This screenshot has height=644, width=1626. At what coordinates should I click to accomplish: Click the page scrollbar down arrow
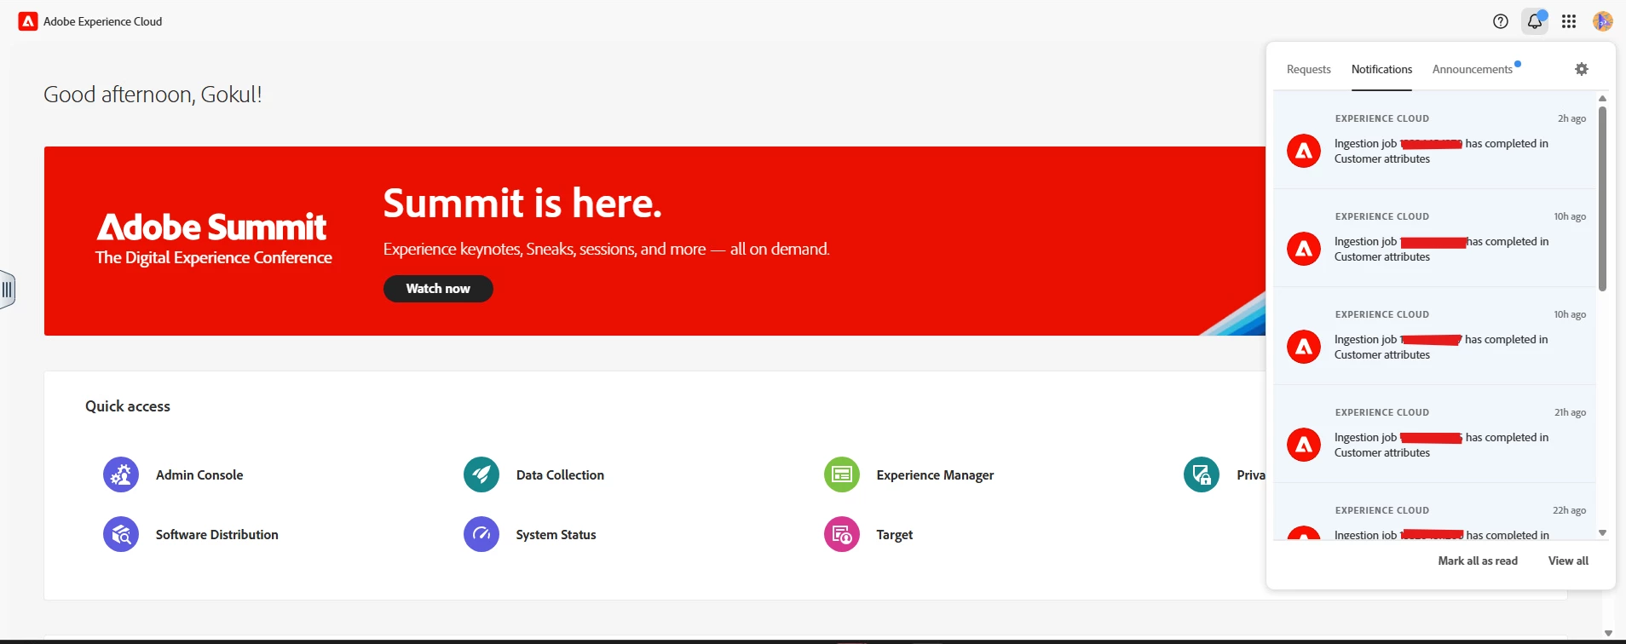1608,633
